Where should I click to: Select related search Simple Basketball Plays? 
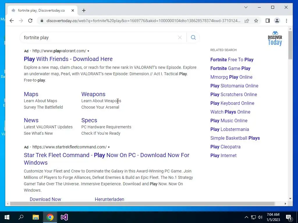click(x=235, y=138)
